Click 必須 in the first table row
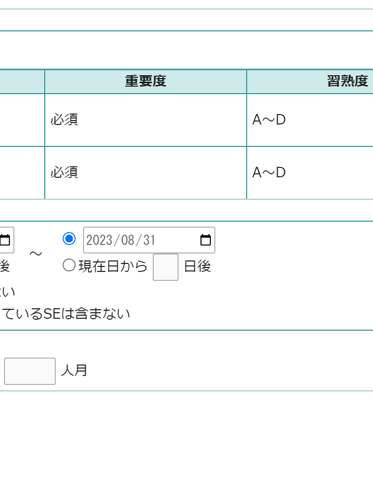The width and height of the screenshot is (373, 501). coord(64,120)
